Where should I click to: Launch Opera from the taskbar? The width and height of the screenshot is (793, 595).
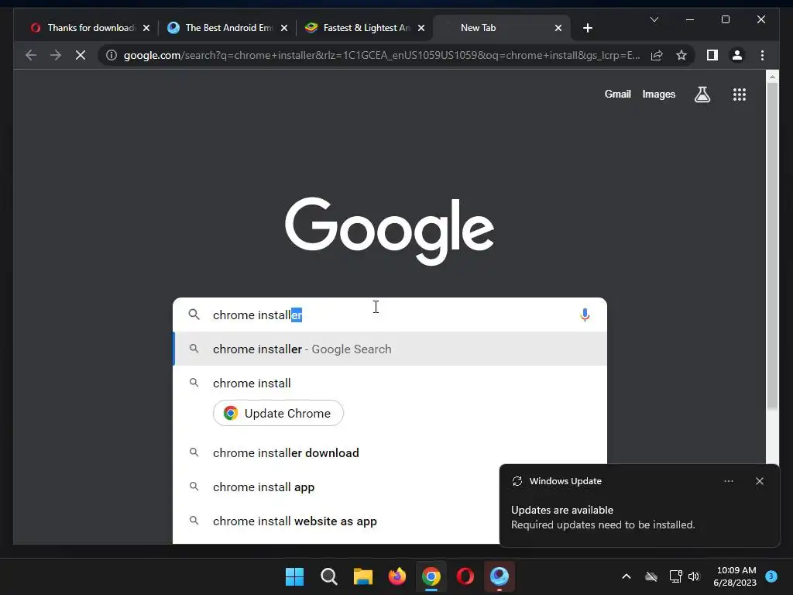coord(465,576)
